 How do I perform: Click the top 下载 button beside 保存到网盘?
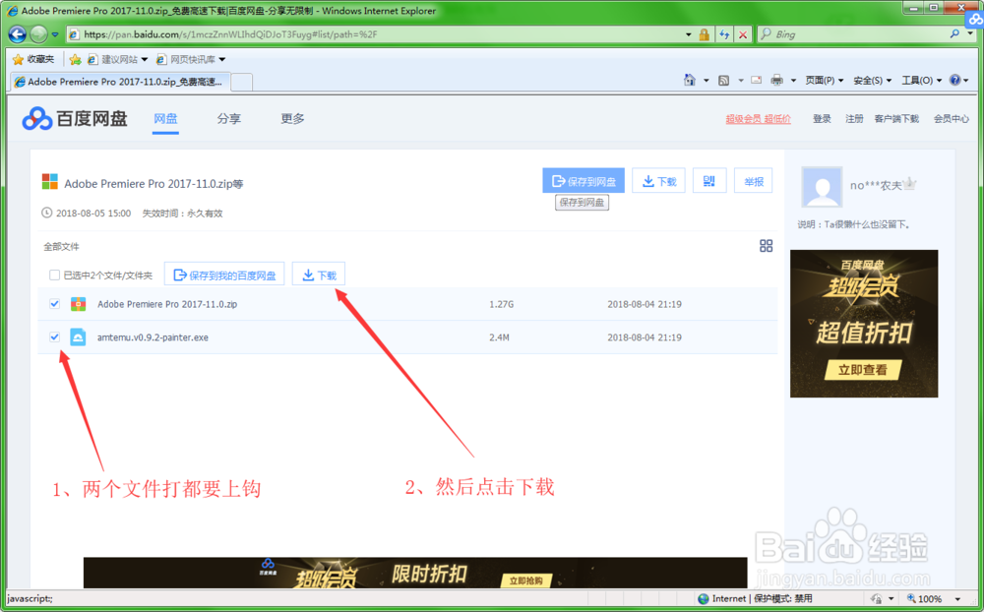point(659,181)
